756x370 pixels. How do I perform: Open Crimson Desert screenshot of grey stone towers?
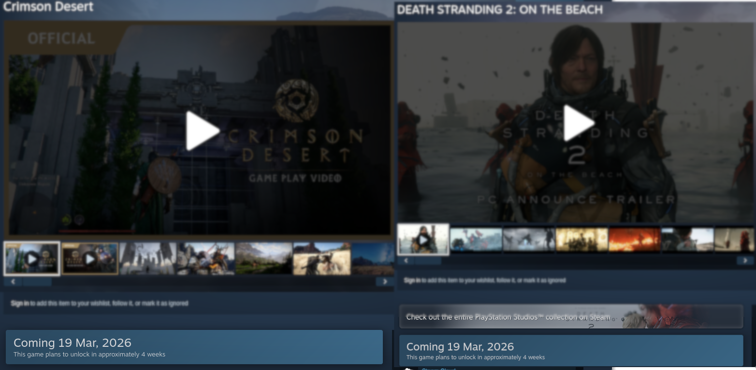point(148,259)
